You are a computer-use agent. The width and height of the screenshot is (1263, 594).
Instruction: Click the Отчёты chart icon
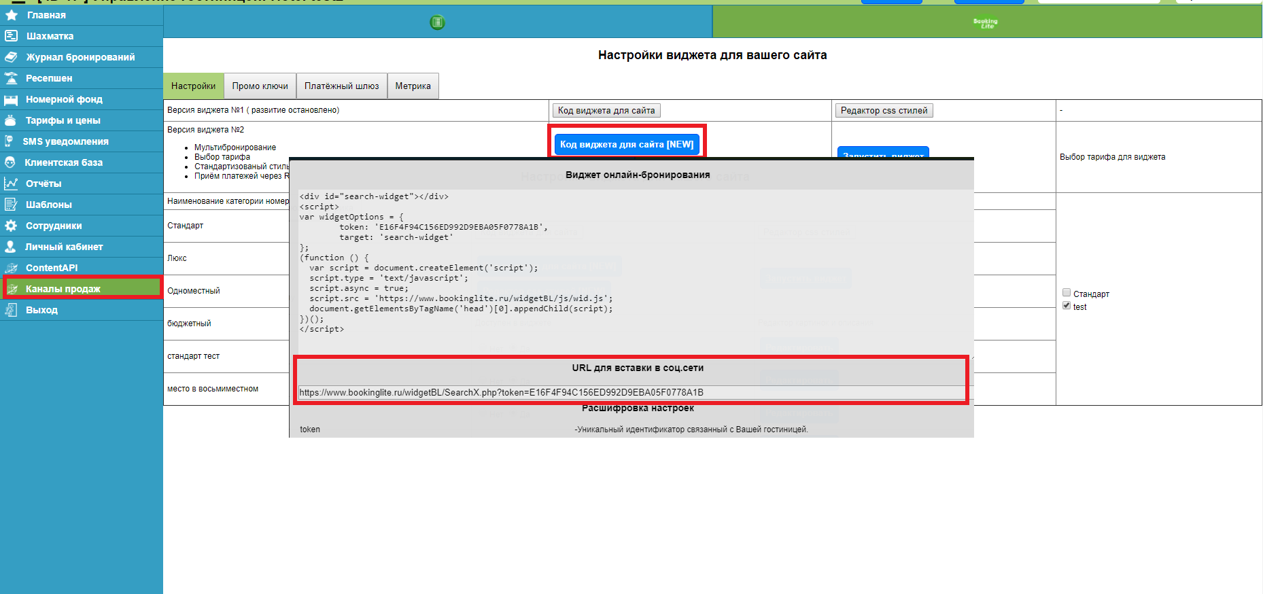coord(11,184)
